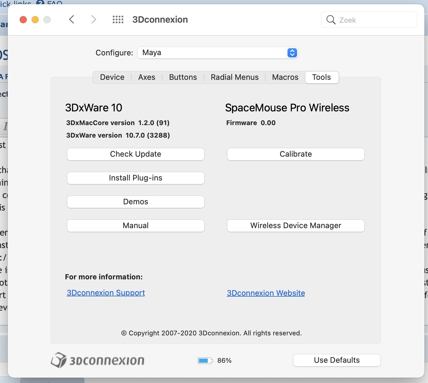Go to the Macros tab
The height and width of the screenshot is (383, 428).
[285, 77]
